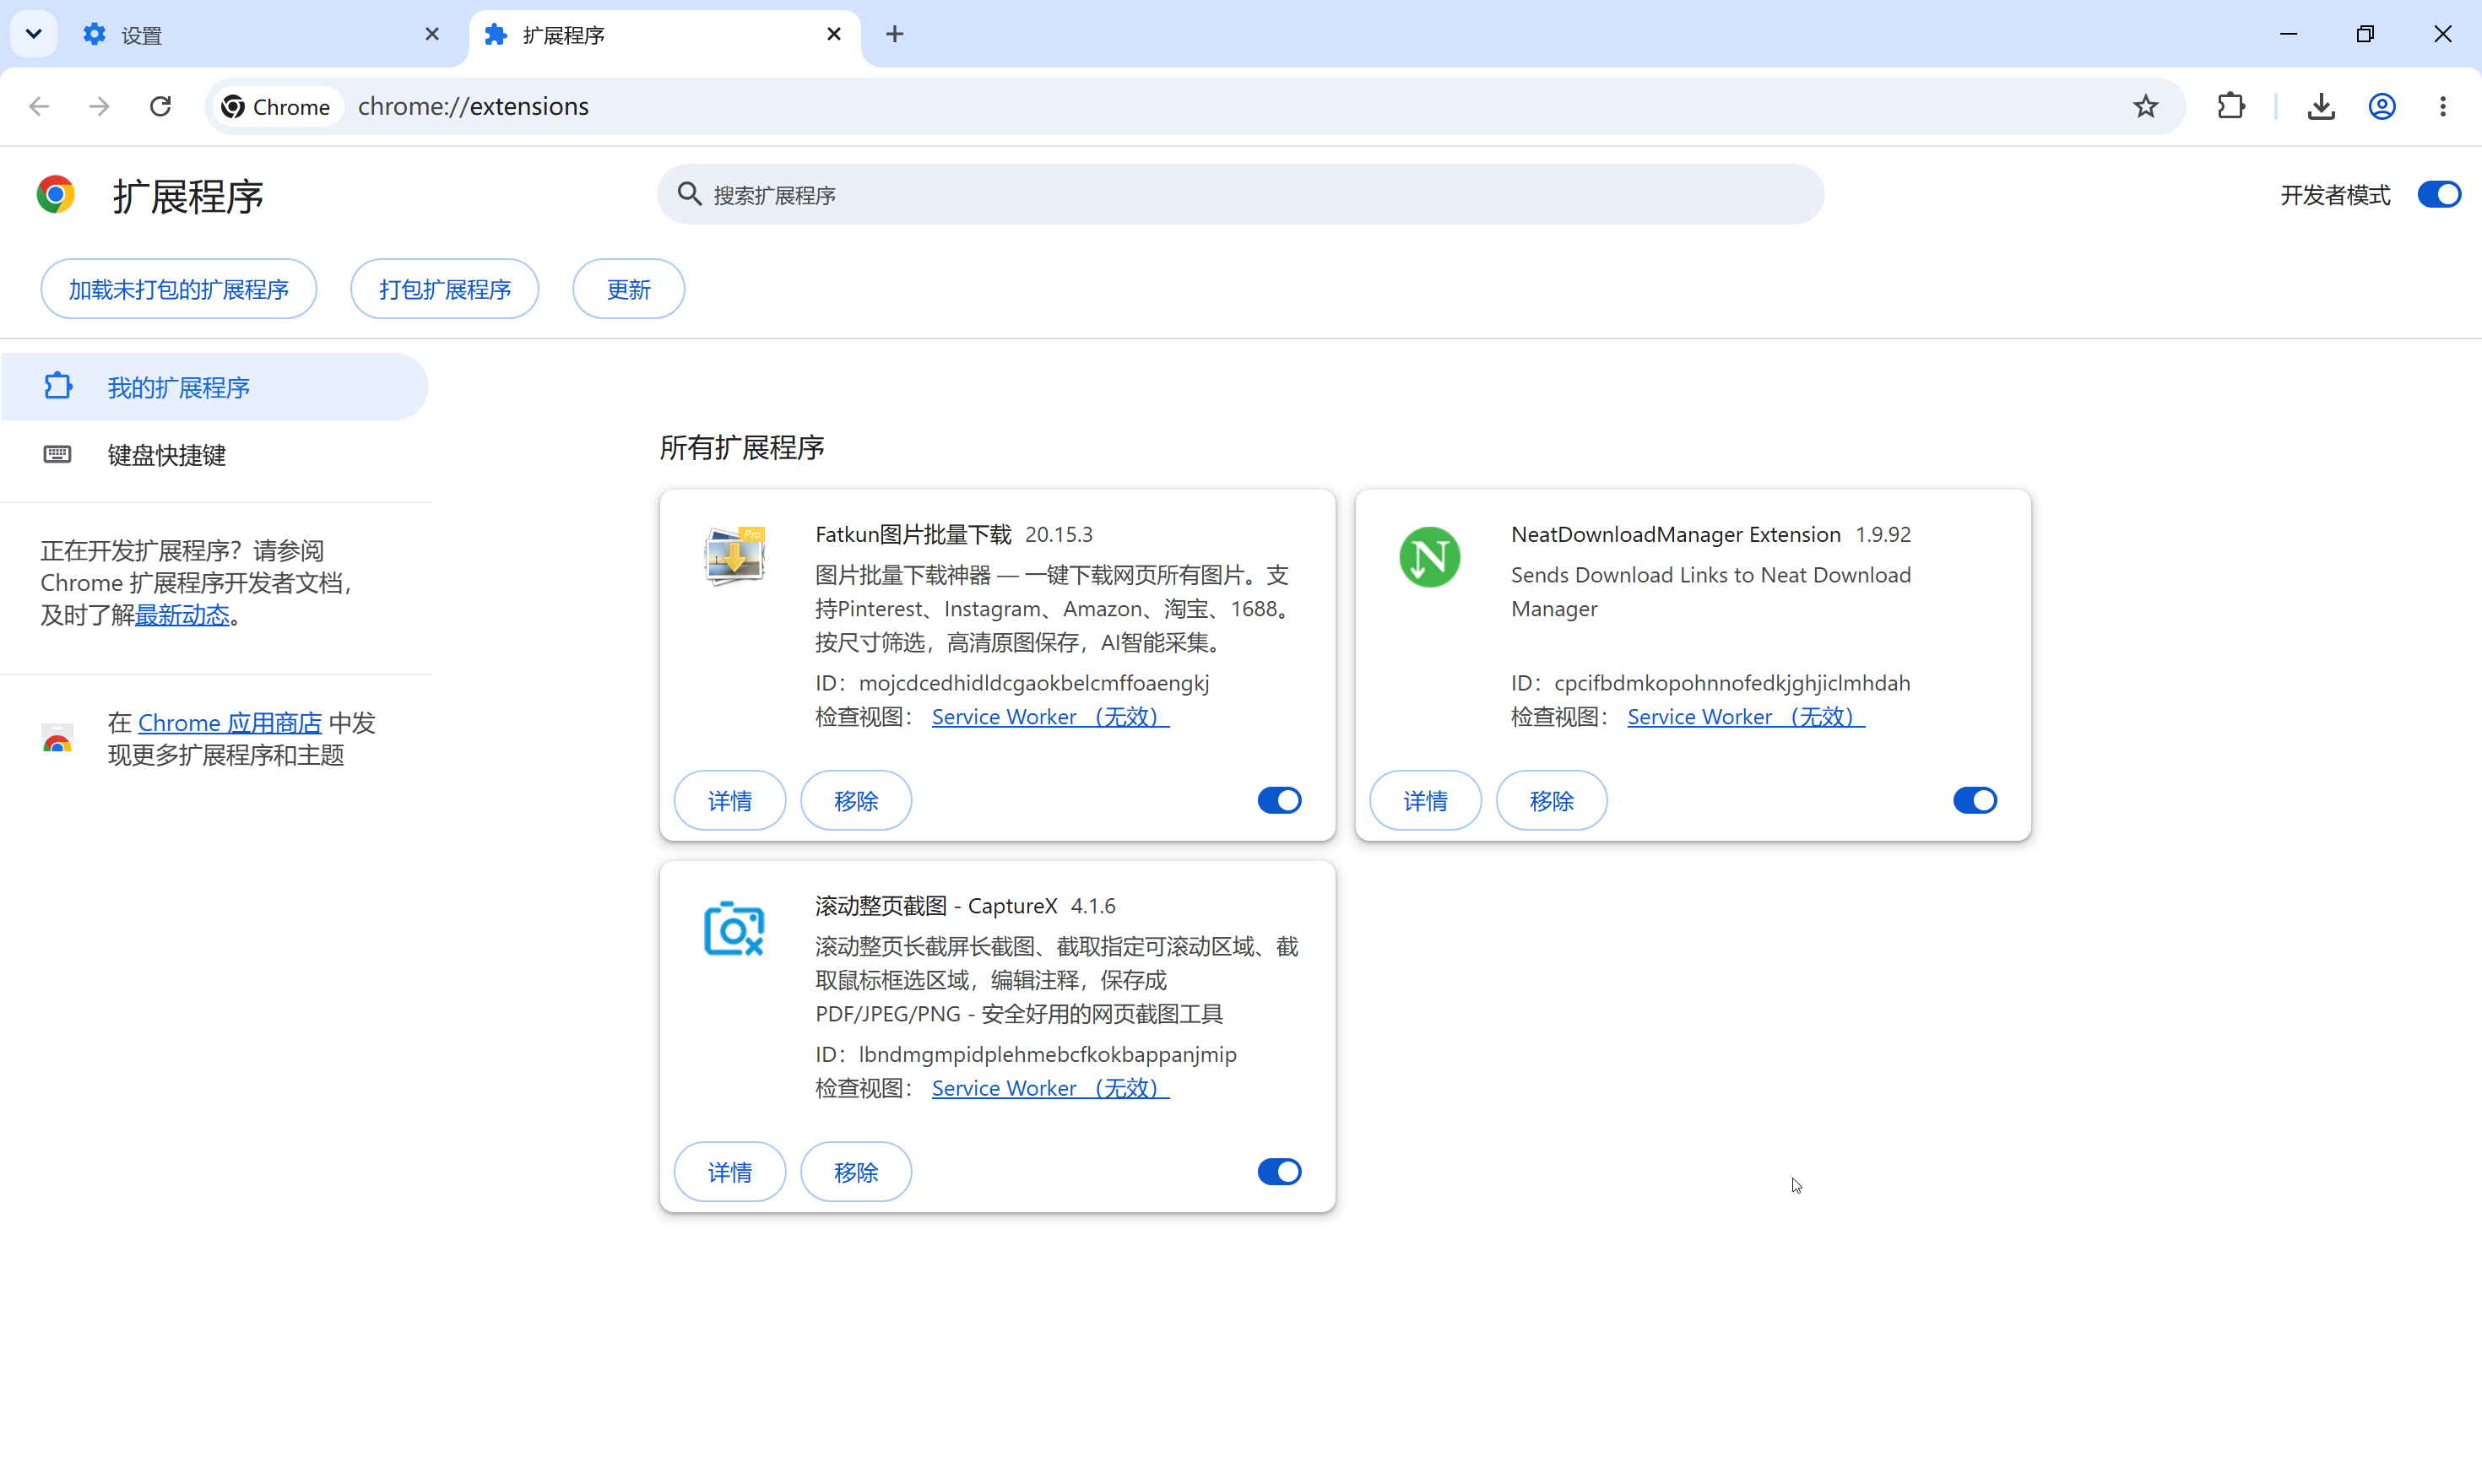The height and width of the screenshot is (1484, 2482).
Task: Open the profile avatar menu
Action: pyautogui.click(x=2382, y=106)
